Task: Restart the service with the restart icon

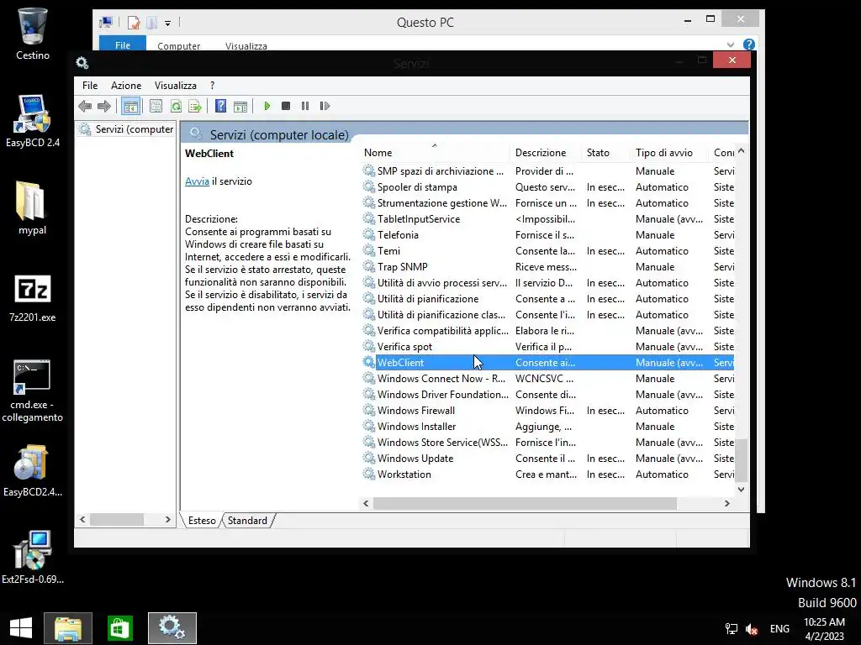Action: [x=325, y=106]
